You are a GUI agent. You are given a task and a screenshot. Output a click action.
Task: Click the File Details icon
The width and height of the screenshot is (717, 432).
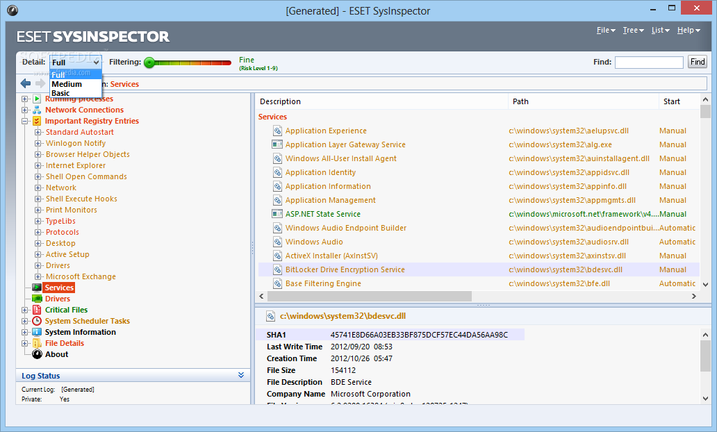tap(37, 343)
